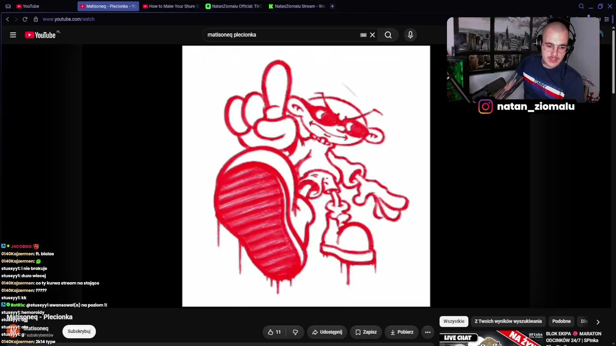
Task: Click the natan_ziomalu Instagram logo overlay
Action: [x=485, y=107]
